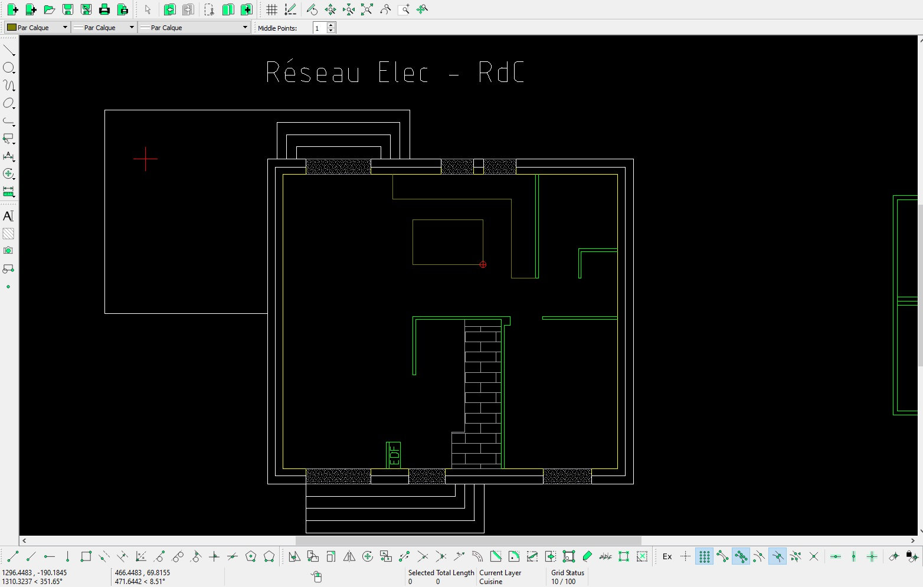Open the Polyline tools menu in left toolbar
The width and height of the screenshot is (923, 587).
[x=9, y=121]
